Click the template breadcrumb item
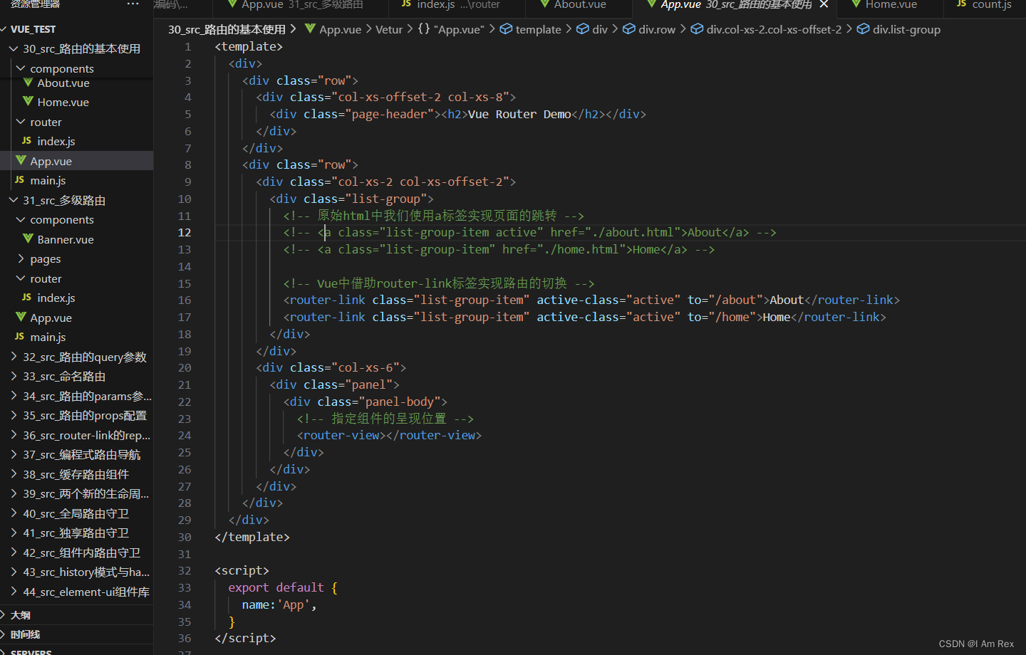1026x655 pixels. (x=538, y=29)
